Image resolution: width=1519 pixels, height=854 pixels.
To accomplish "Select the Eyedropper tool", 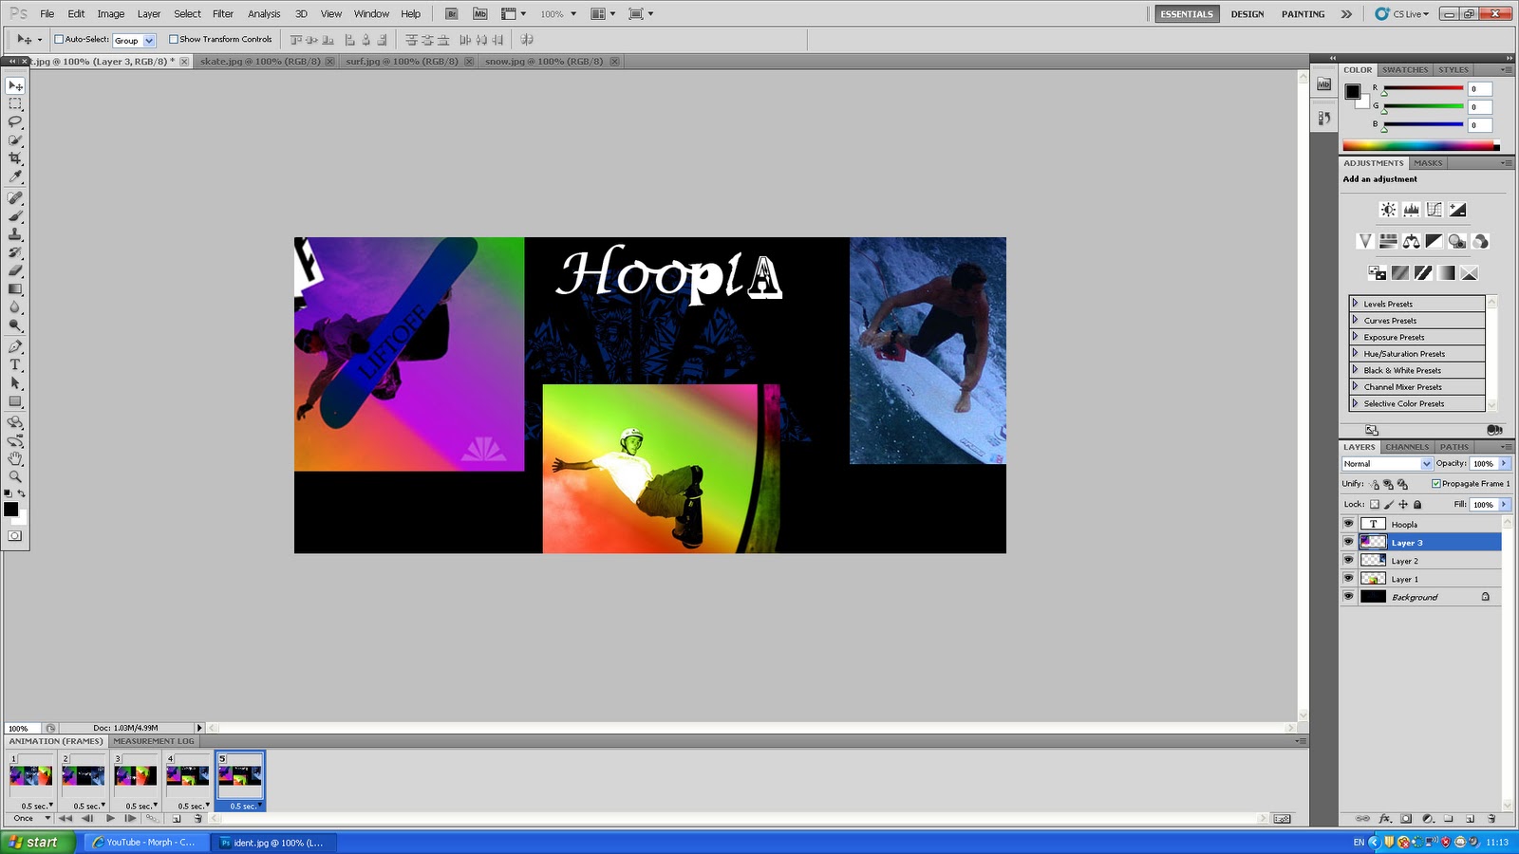I will tap(15, 176).
